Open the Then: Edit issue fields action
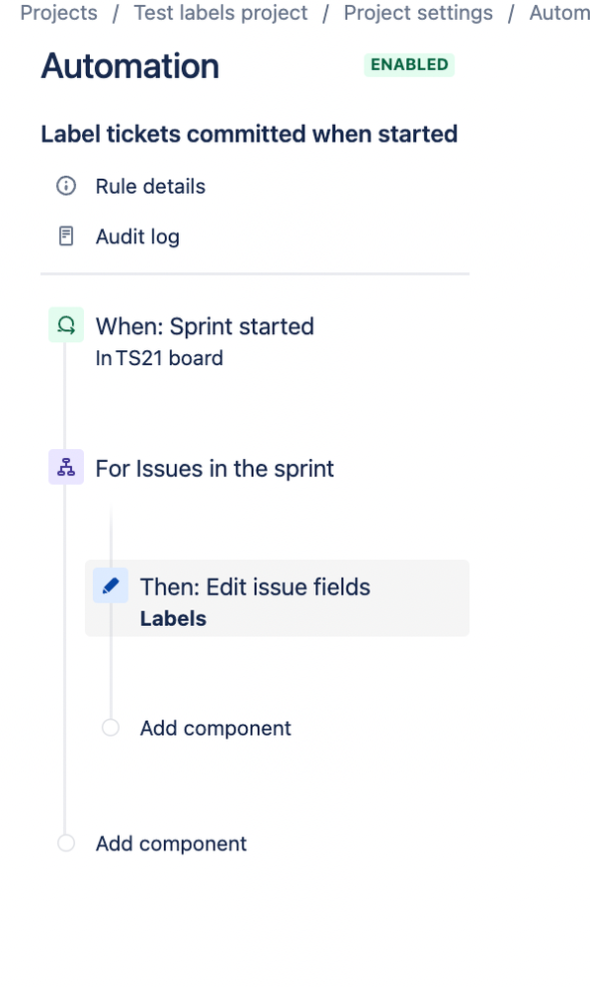This screenshot has height=987, width=590. [x=278, y=598]
